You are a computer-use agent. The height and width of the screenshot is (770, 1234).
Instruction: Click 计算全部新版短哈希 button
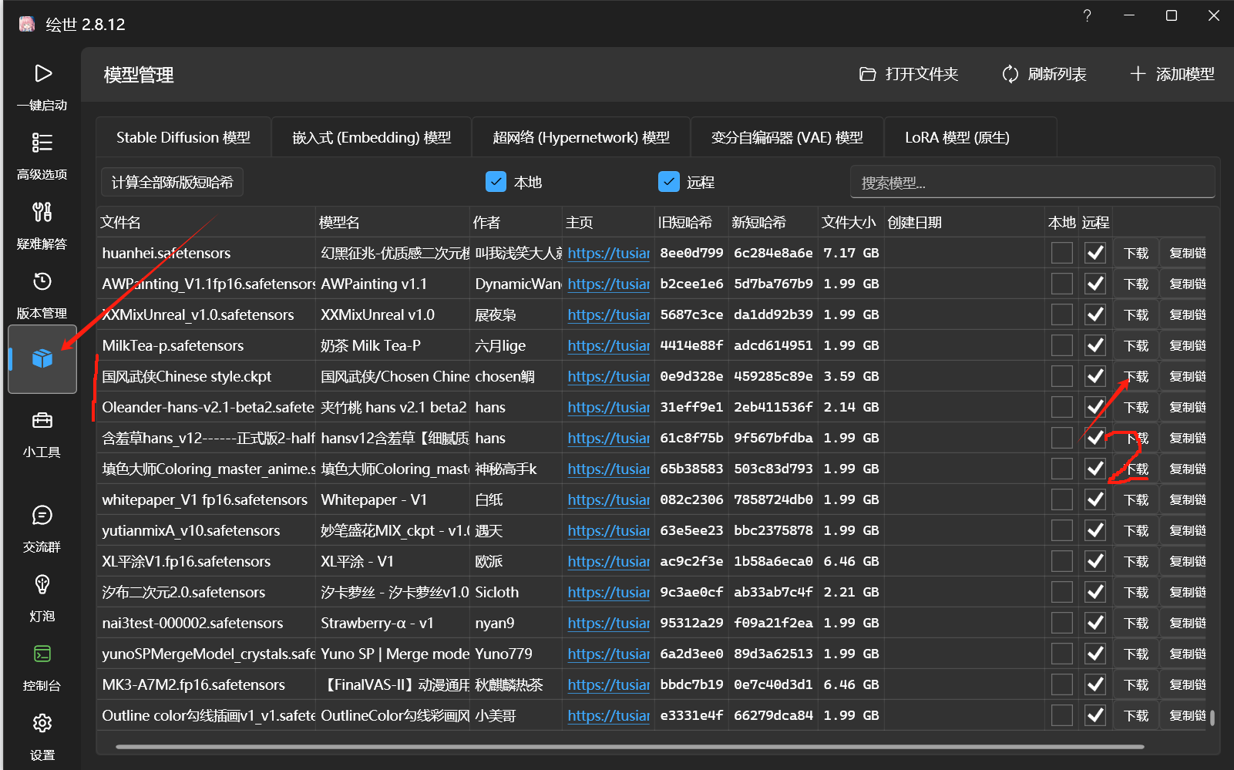coord(173,182)
